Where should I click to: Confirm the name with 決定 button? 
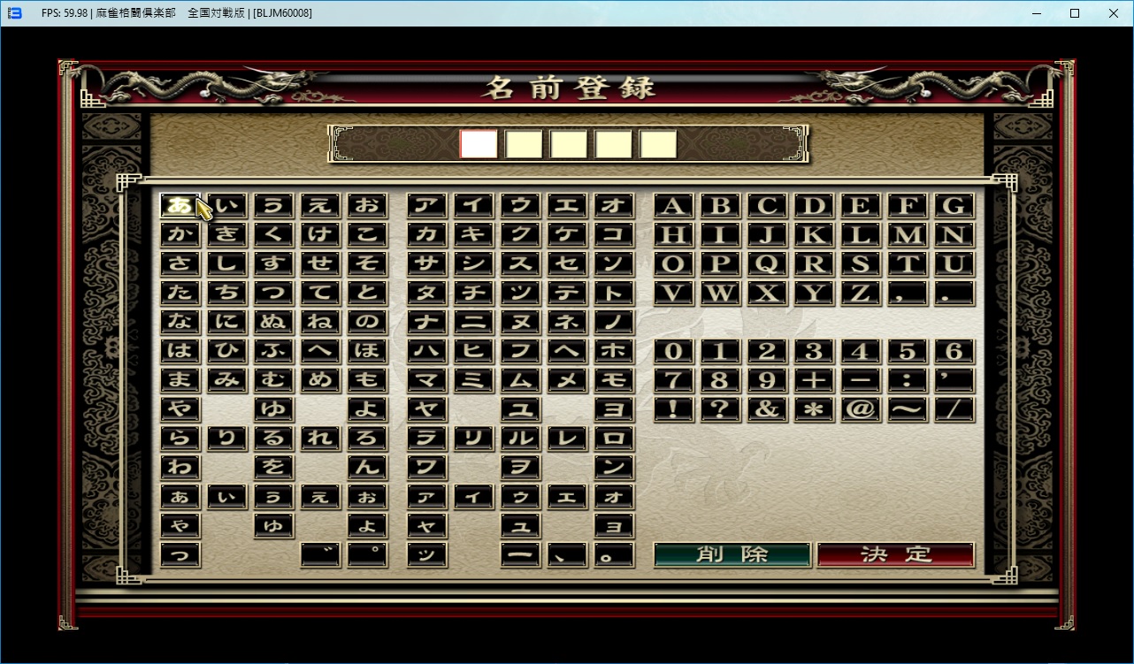coord(895,554)
